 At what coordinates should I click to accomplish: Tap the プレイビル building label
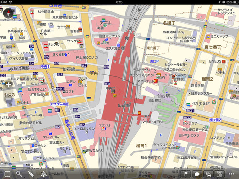pyautogui.click(x=51, y=137)
